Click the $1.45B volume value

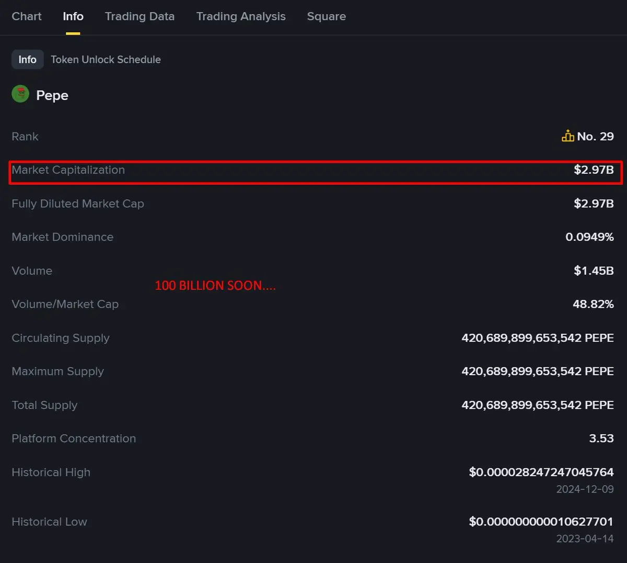coord(594,271)
